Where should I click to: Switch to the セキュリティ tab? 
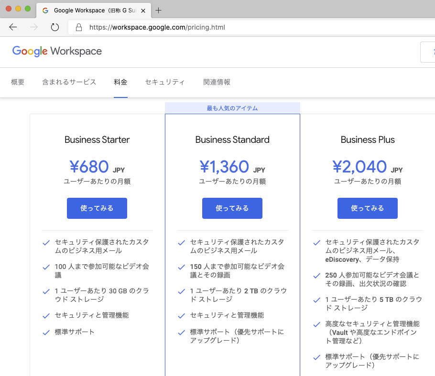(165, 82)
